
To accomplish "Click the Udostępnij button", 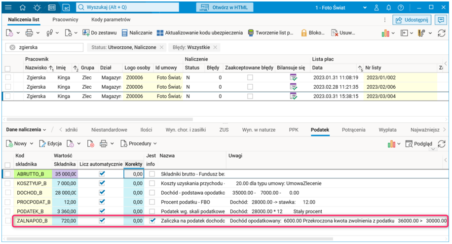I will pyautogui.click(x=412, y=20).
